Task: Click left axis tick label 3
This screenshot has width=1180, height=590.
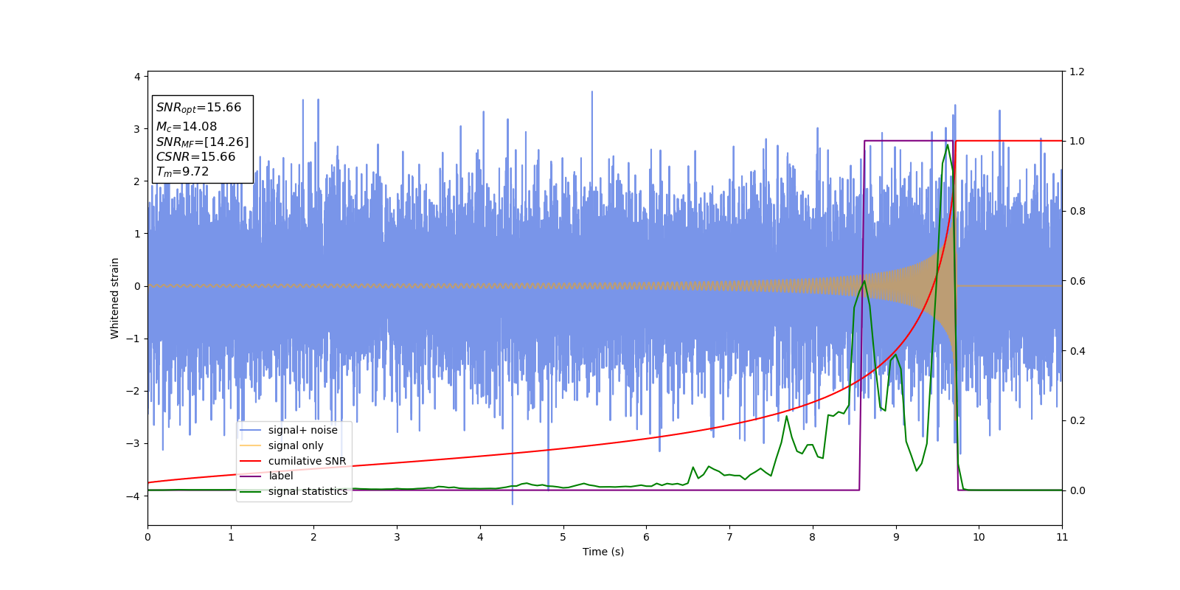Action: pos(136,129)
